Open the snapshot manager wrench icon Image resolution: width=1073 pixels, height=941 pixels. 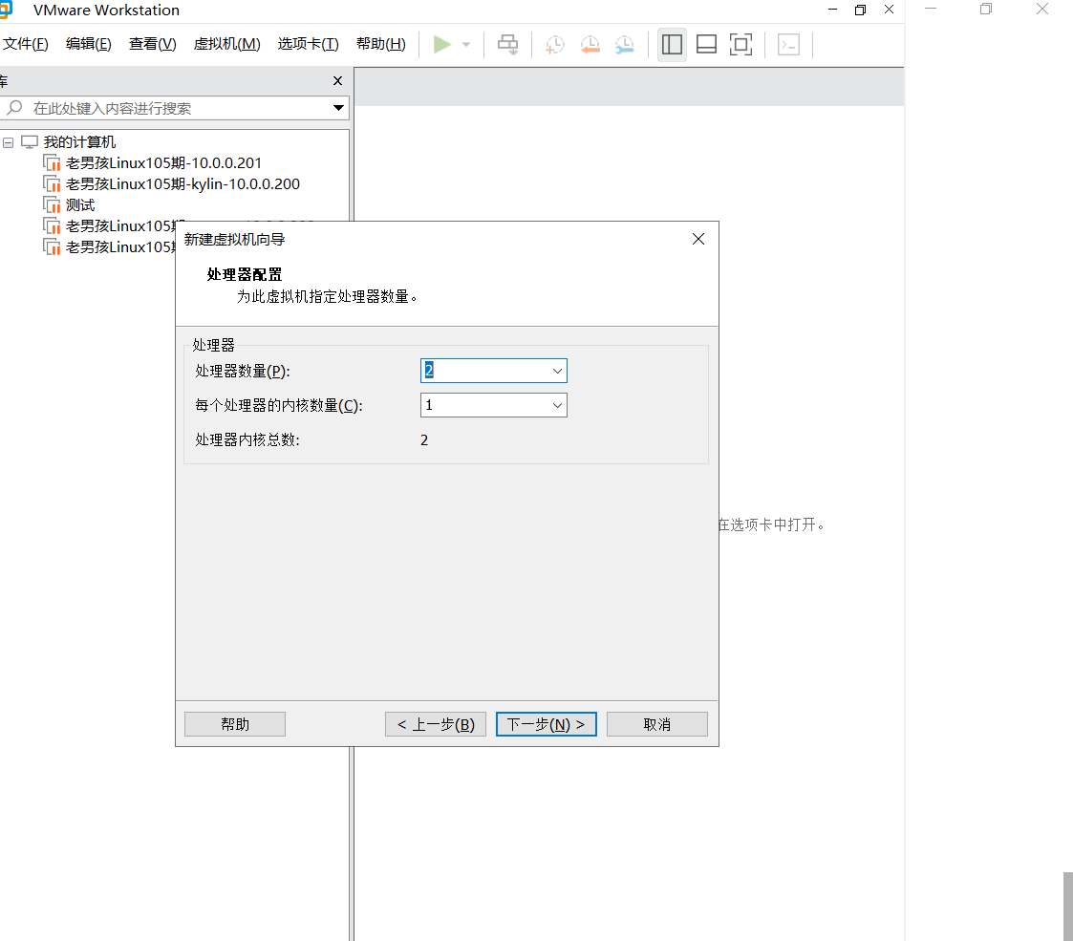pyautogui.click(x=625, y=45)
